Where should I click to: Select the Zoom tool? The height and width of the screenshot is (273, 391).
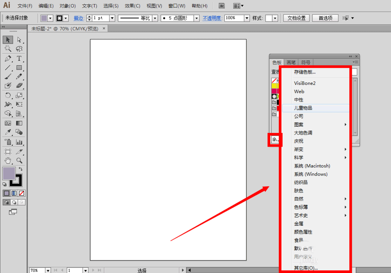point(19,160)
